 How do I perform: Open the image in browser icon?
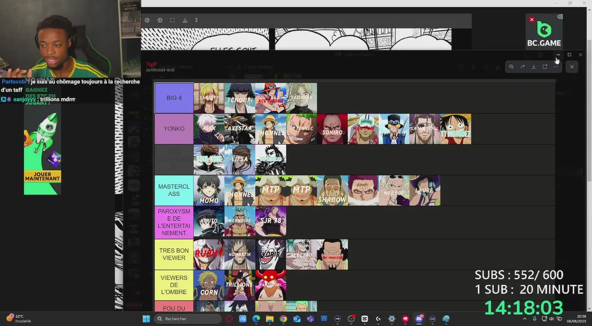point(545,67)
